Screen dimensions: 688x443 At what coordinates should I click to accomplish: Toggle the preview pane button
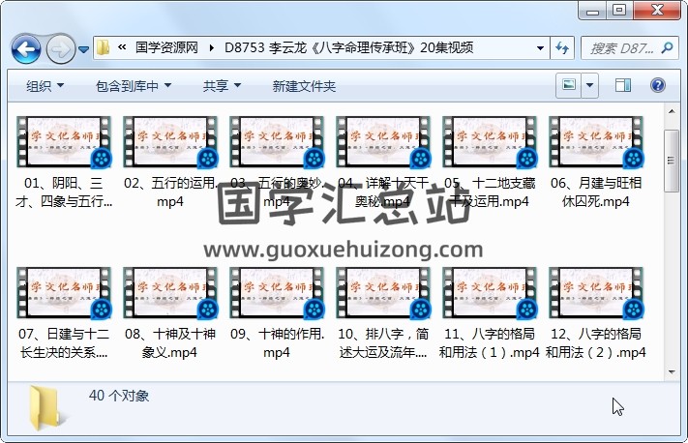coord(622,85)
